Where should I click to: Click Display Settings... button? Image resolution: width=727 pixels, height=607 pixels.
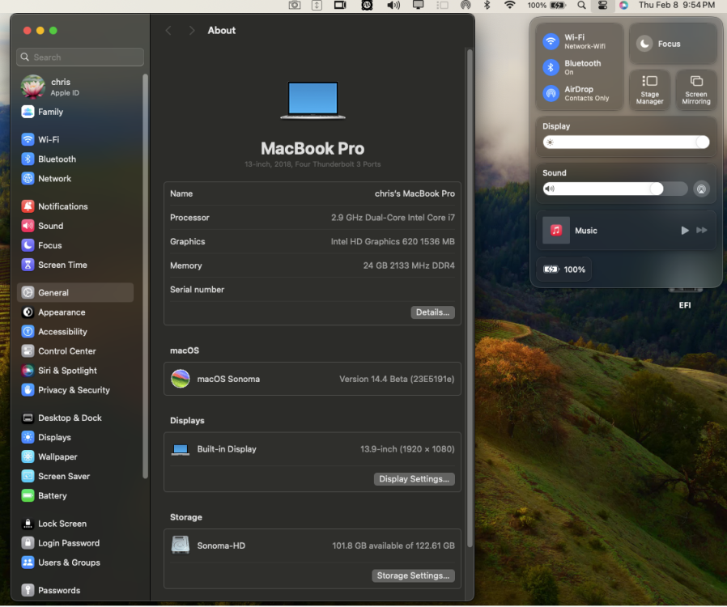click(414, 479)
